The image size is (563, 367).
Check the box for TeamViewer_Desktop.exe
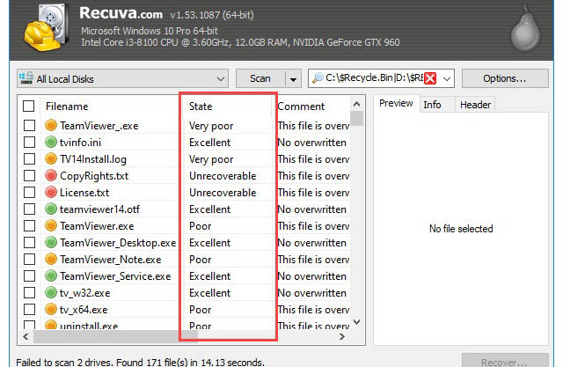point(29,242)
